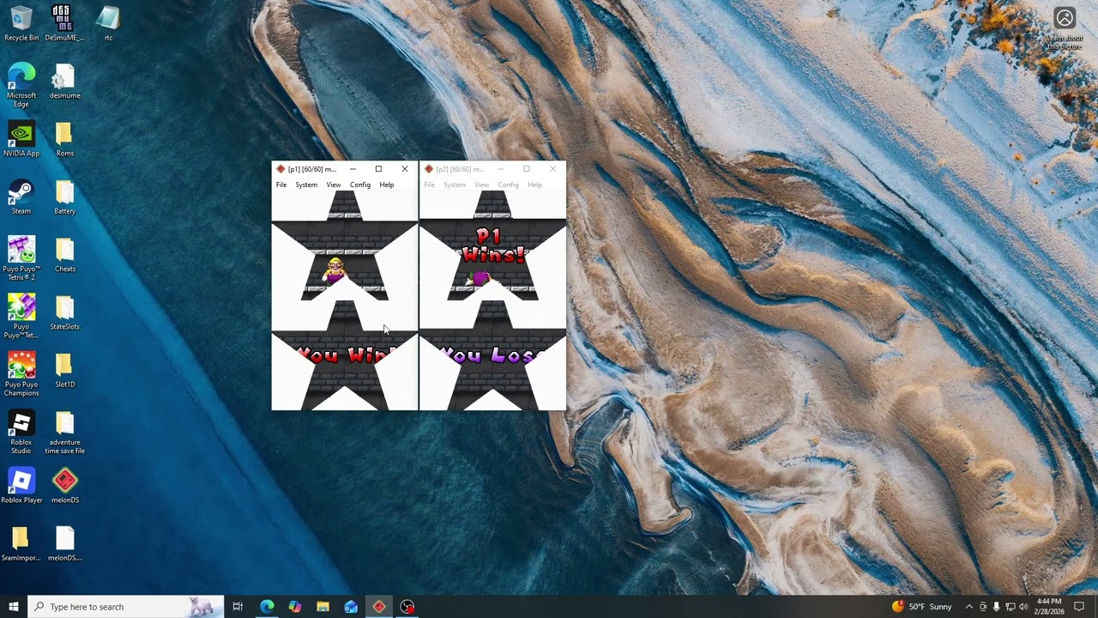Screen dimensions: 1098x618
Task: Open System menu in p2 window
Action: click(x=455, y=185)
